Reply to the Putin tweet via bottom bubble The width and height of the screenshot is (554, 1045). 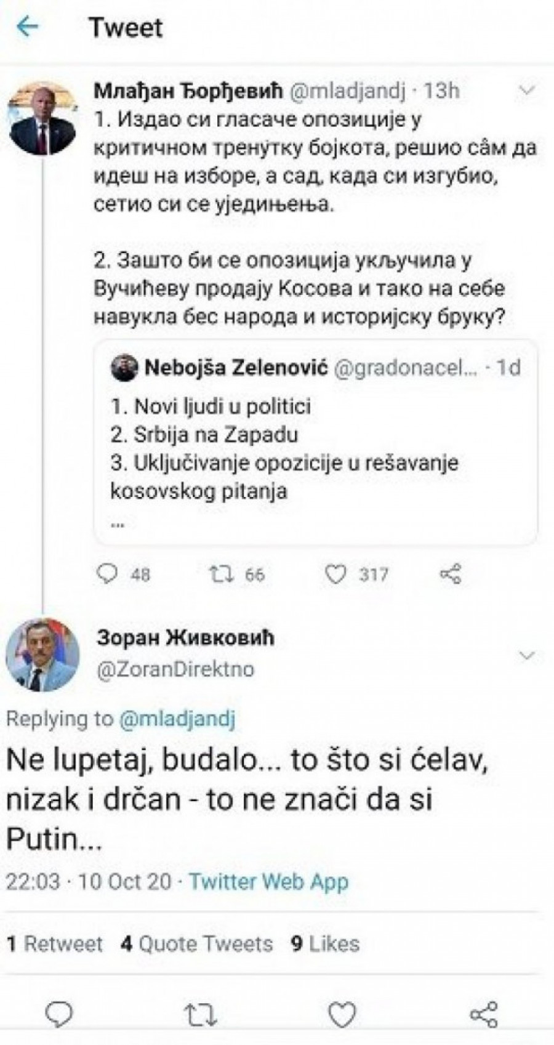(60, 1013)
